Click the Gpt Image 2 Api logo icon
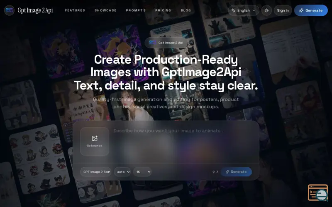Image resolution: width=332 pixels, height=207 pixels. coord(9,10)
